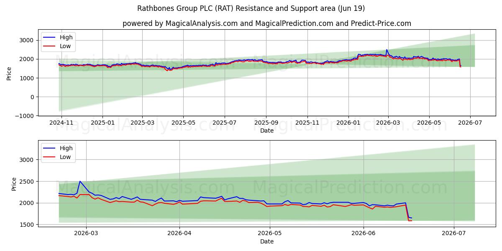
Task: Click the '2026-05' tick label in the bottom chart
Action: tap(270, 234)
